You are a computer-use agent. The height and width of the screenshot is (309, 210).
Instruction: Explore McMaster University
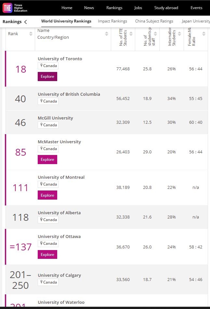(x=47, y=160)
